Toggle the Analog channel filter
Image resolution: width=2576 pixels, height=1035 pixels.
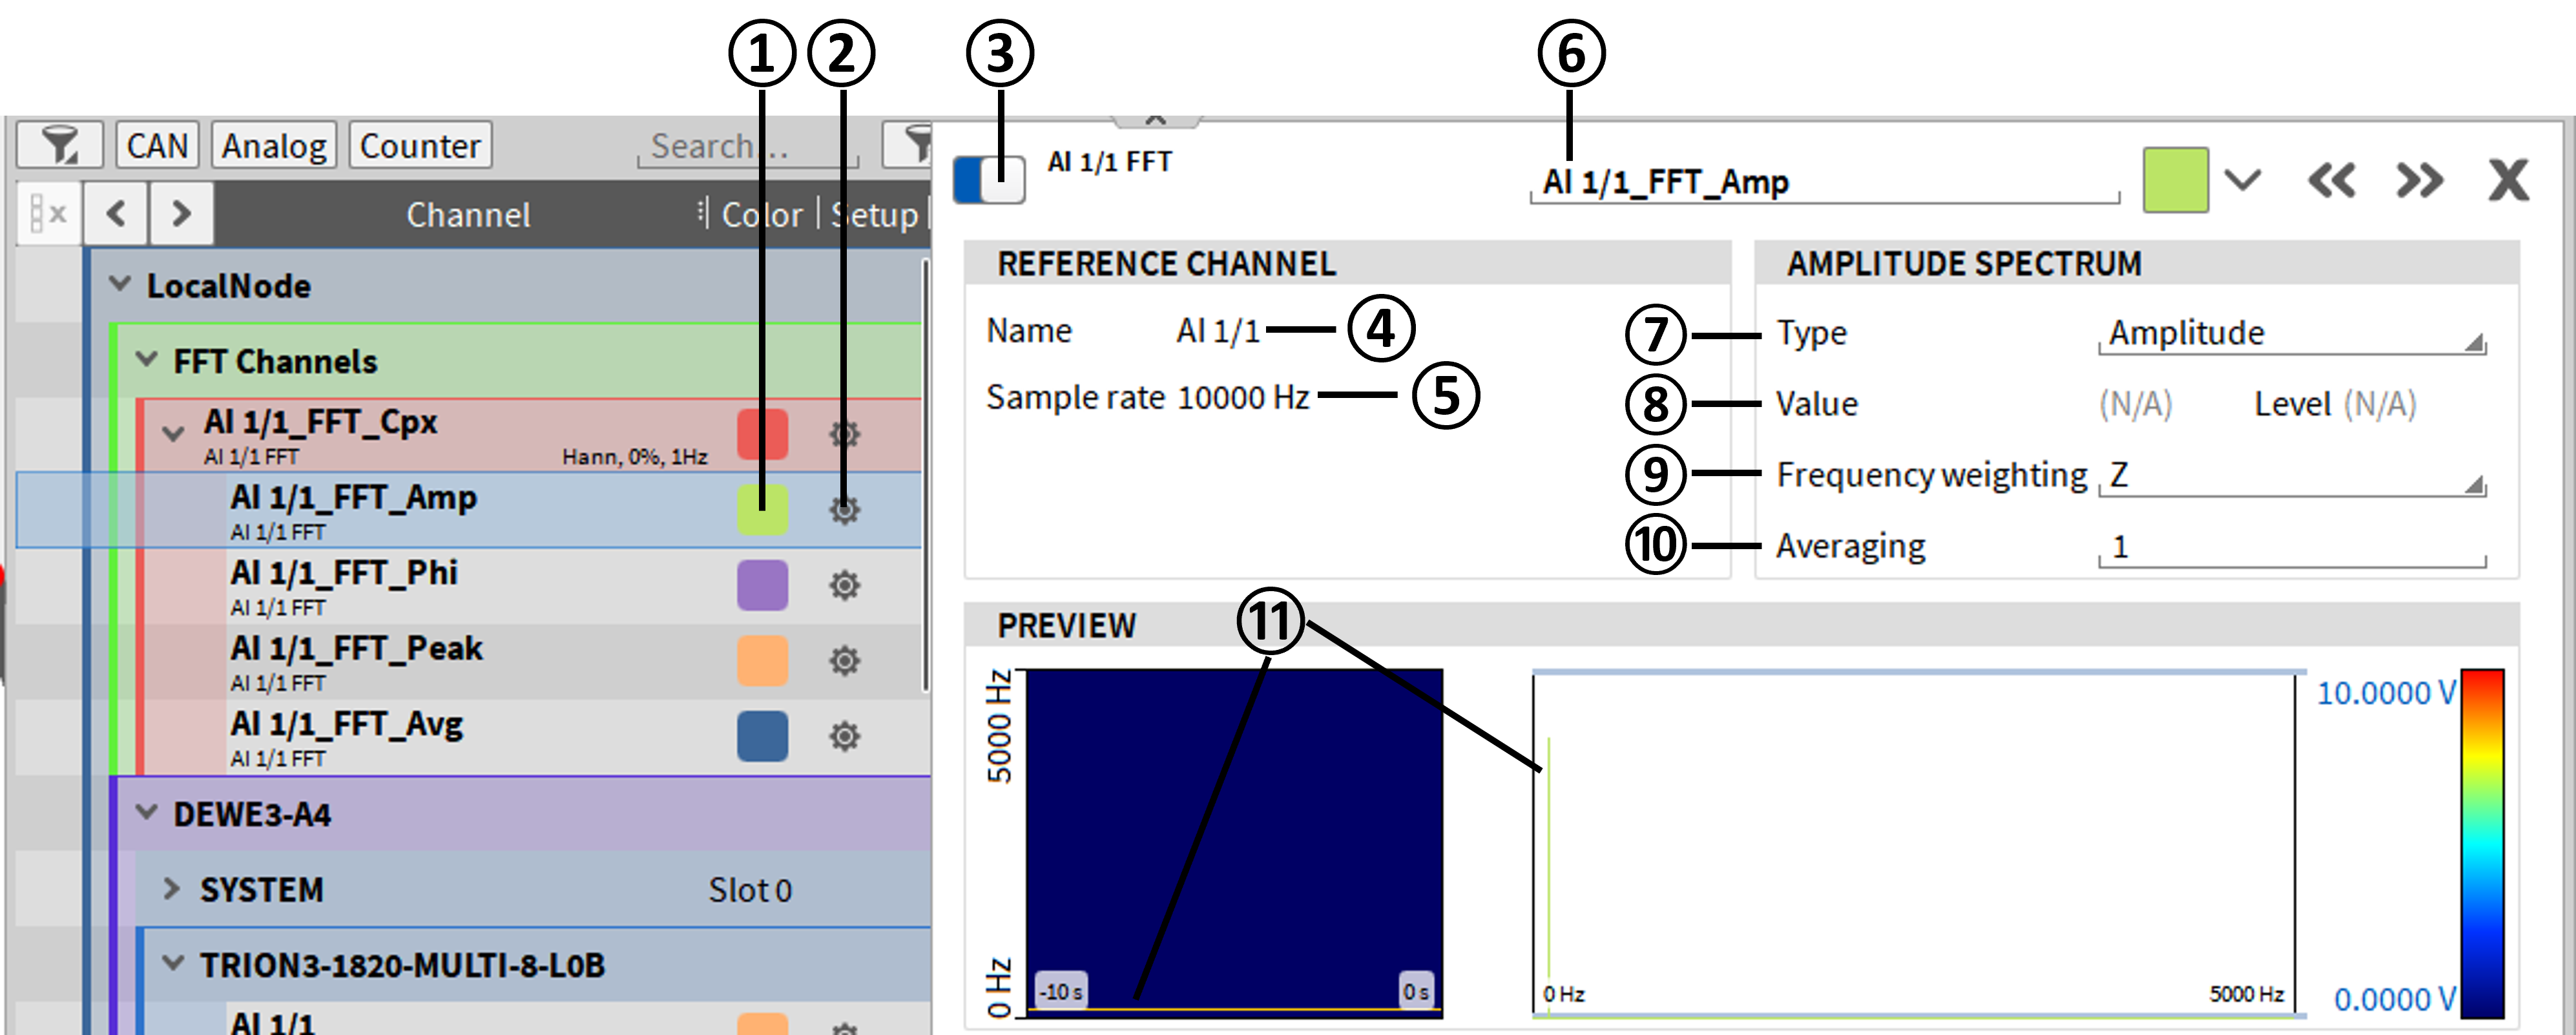coord(274,146)
